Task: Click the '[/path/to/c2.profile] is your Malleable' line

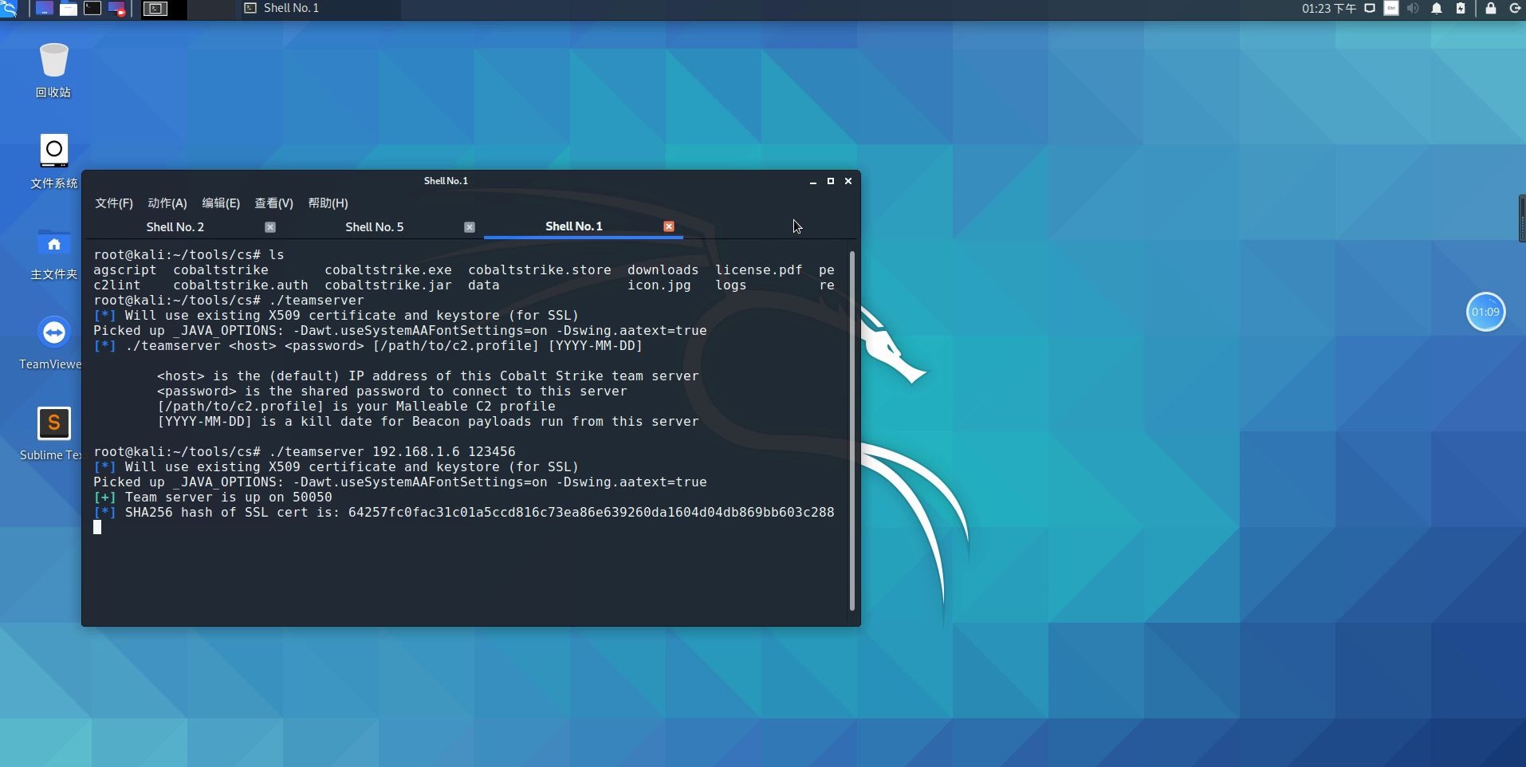Action: point(356,407)
